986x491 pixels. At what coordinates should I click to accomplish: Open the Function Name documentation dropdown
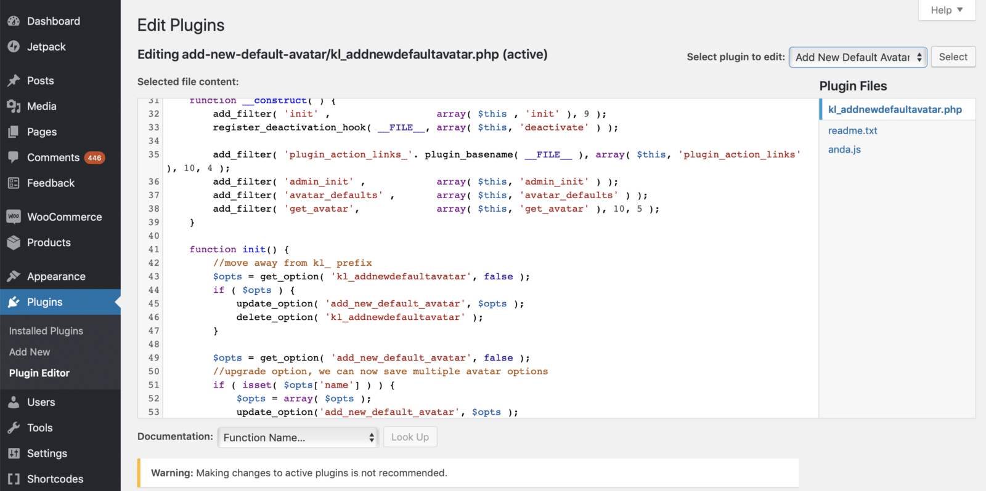click(298, 437)
